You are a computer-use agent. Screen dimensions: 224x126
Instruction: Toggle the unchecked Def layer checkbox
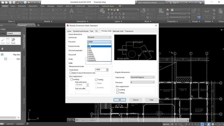(6, 59)
